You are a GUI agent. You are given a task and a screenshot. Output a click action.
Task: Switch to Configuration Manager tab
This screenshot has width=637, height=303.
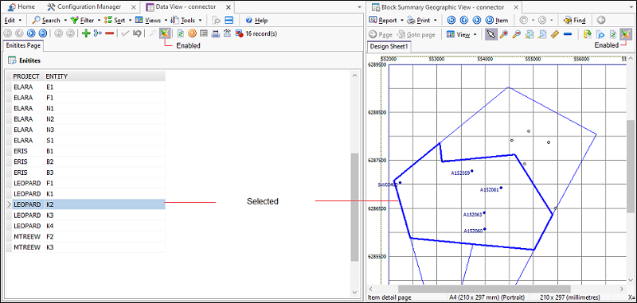pos(84,7)
